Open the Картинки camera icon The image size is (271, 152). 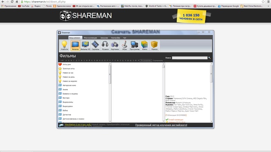pyautogui.click(x=115, y=46)
